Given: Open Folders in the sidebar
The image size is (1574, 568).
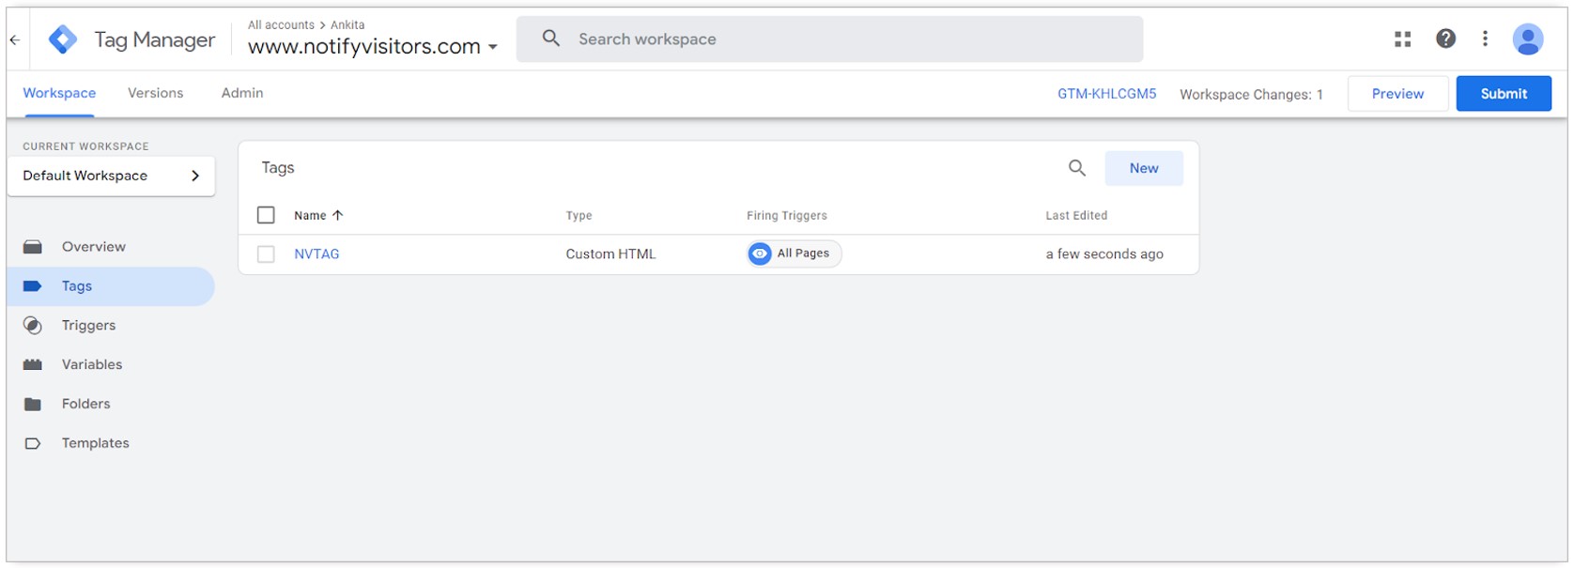Looking at the screenshot, I should pyautogui.click(x=111, y=404).
